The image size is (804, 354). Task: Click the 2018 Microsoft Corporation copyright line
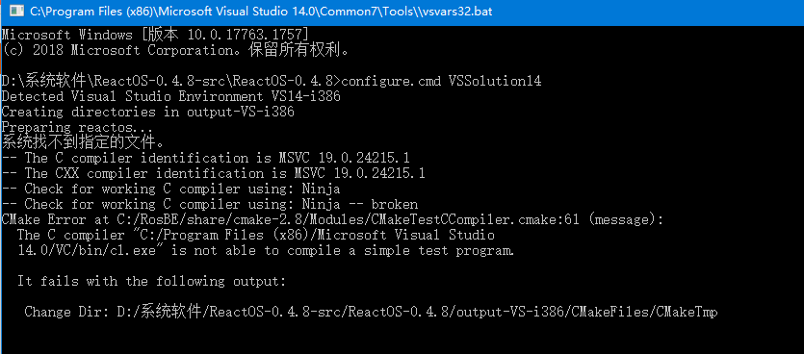click(x=176, y=50)
